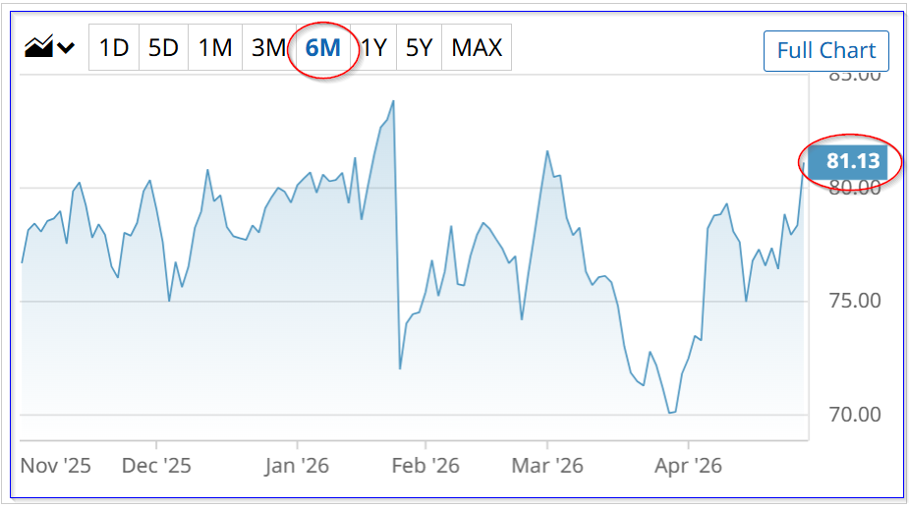The image size is (909, 508).
Task: Click the Apr '26 axis label
Action: (x=688, y=466)
